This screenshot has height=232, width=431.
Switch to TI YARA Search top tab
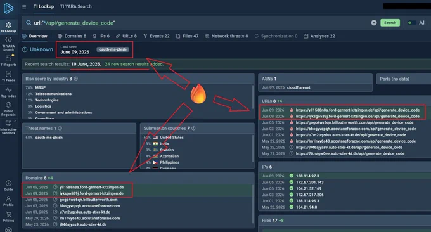click(76, 6)
